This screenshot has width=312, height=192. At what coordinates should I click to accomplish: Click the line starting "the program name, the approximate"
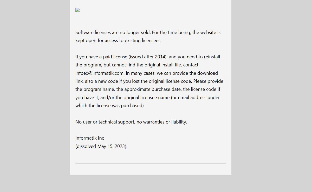coord(148,89)
